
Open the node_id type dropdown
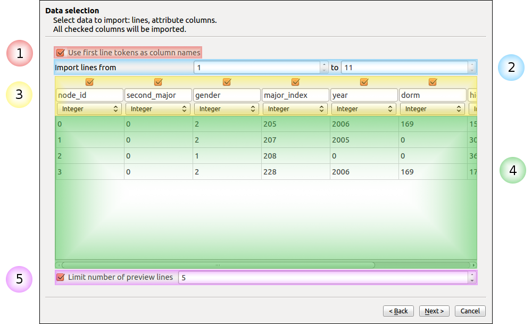click(89, 109)
